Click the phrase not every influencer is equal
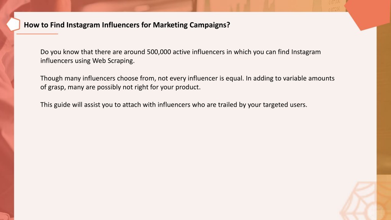Viewport: 391px width, 220px height. 201,78
